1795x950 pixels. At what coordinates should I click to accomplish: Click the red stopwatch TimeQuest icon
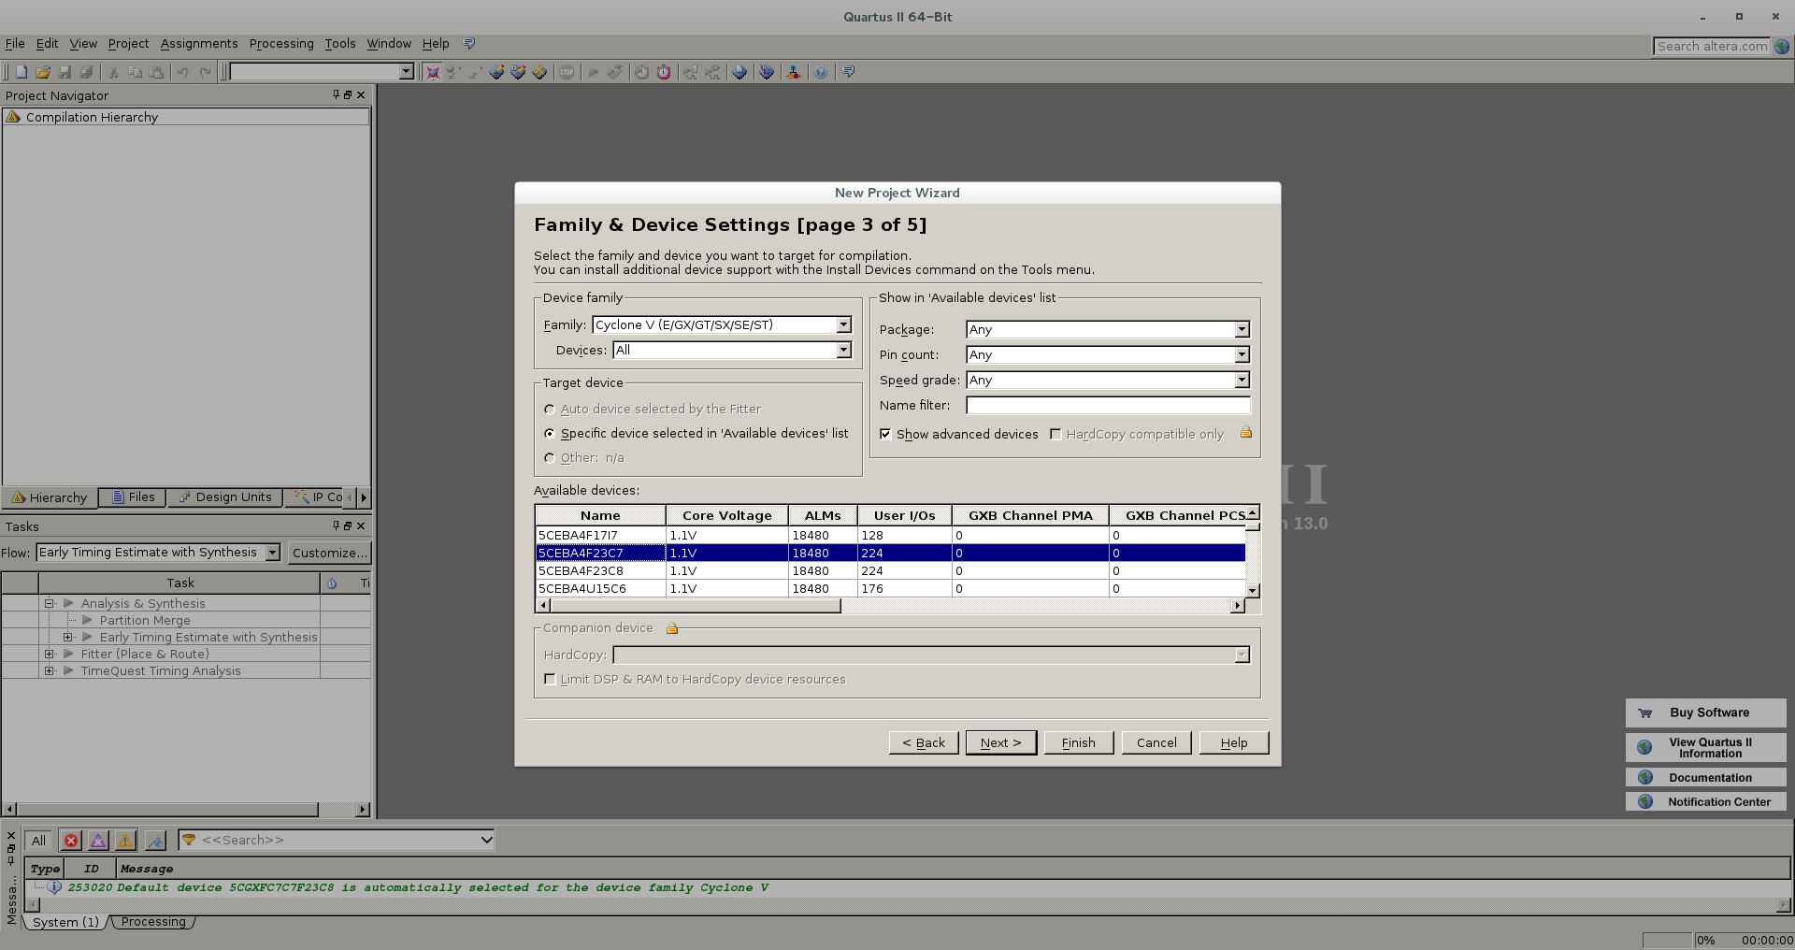(x=664, y=72)
